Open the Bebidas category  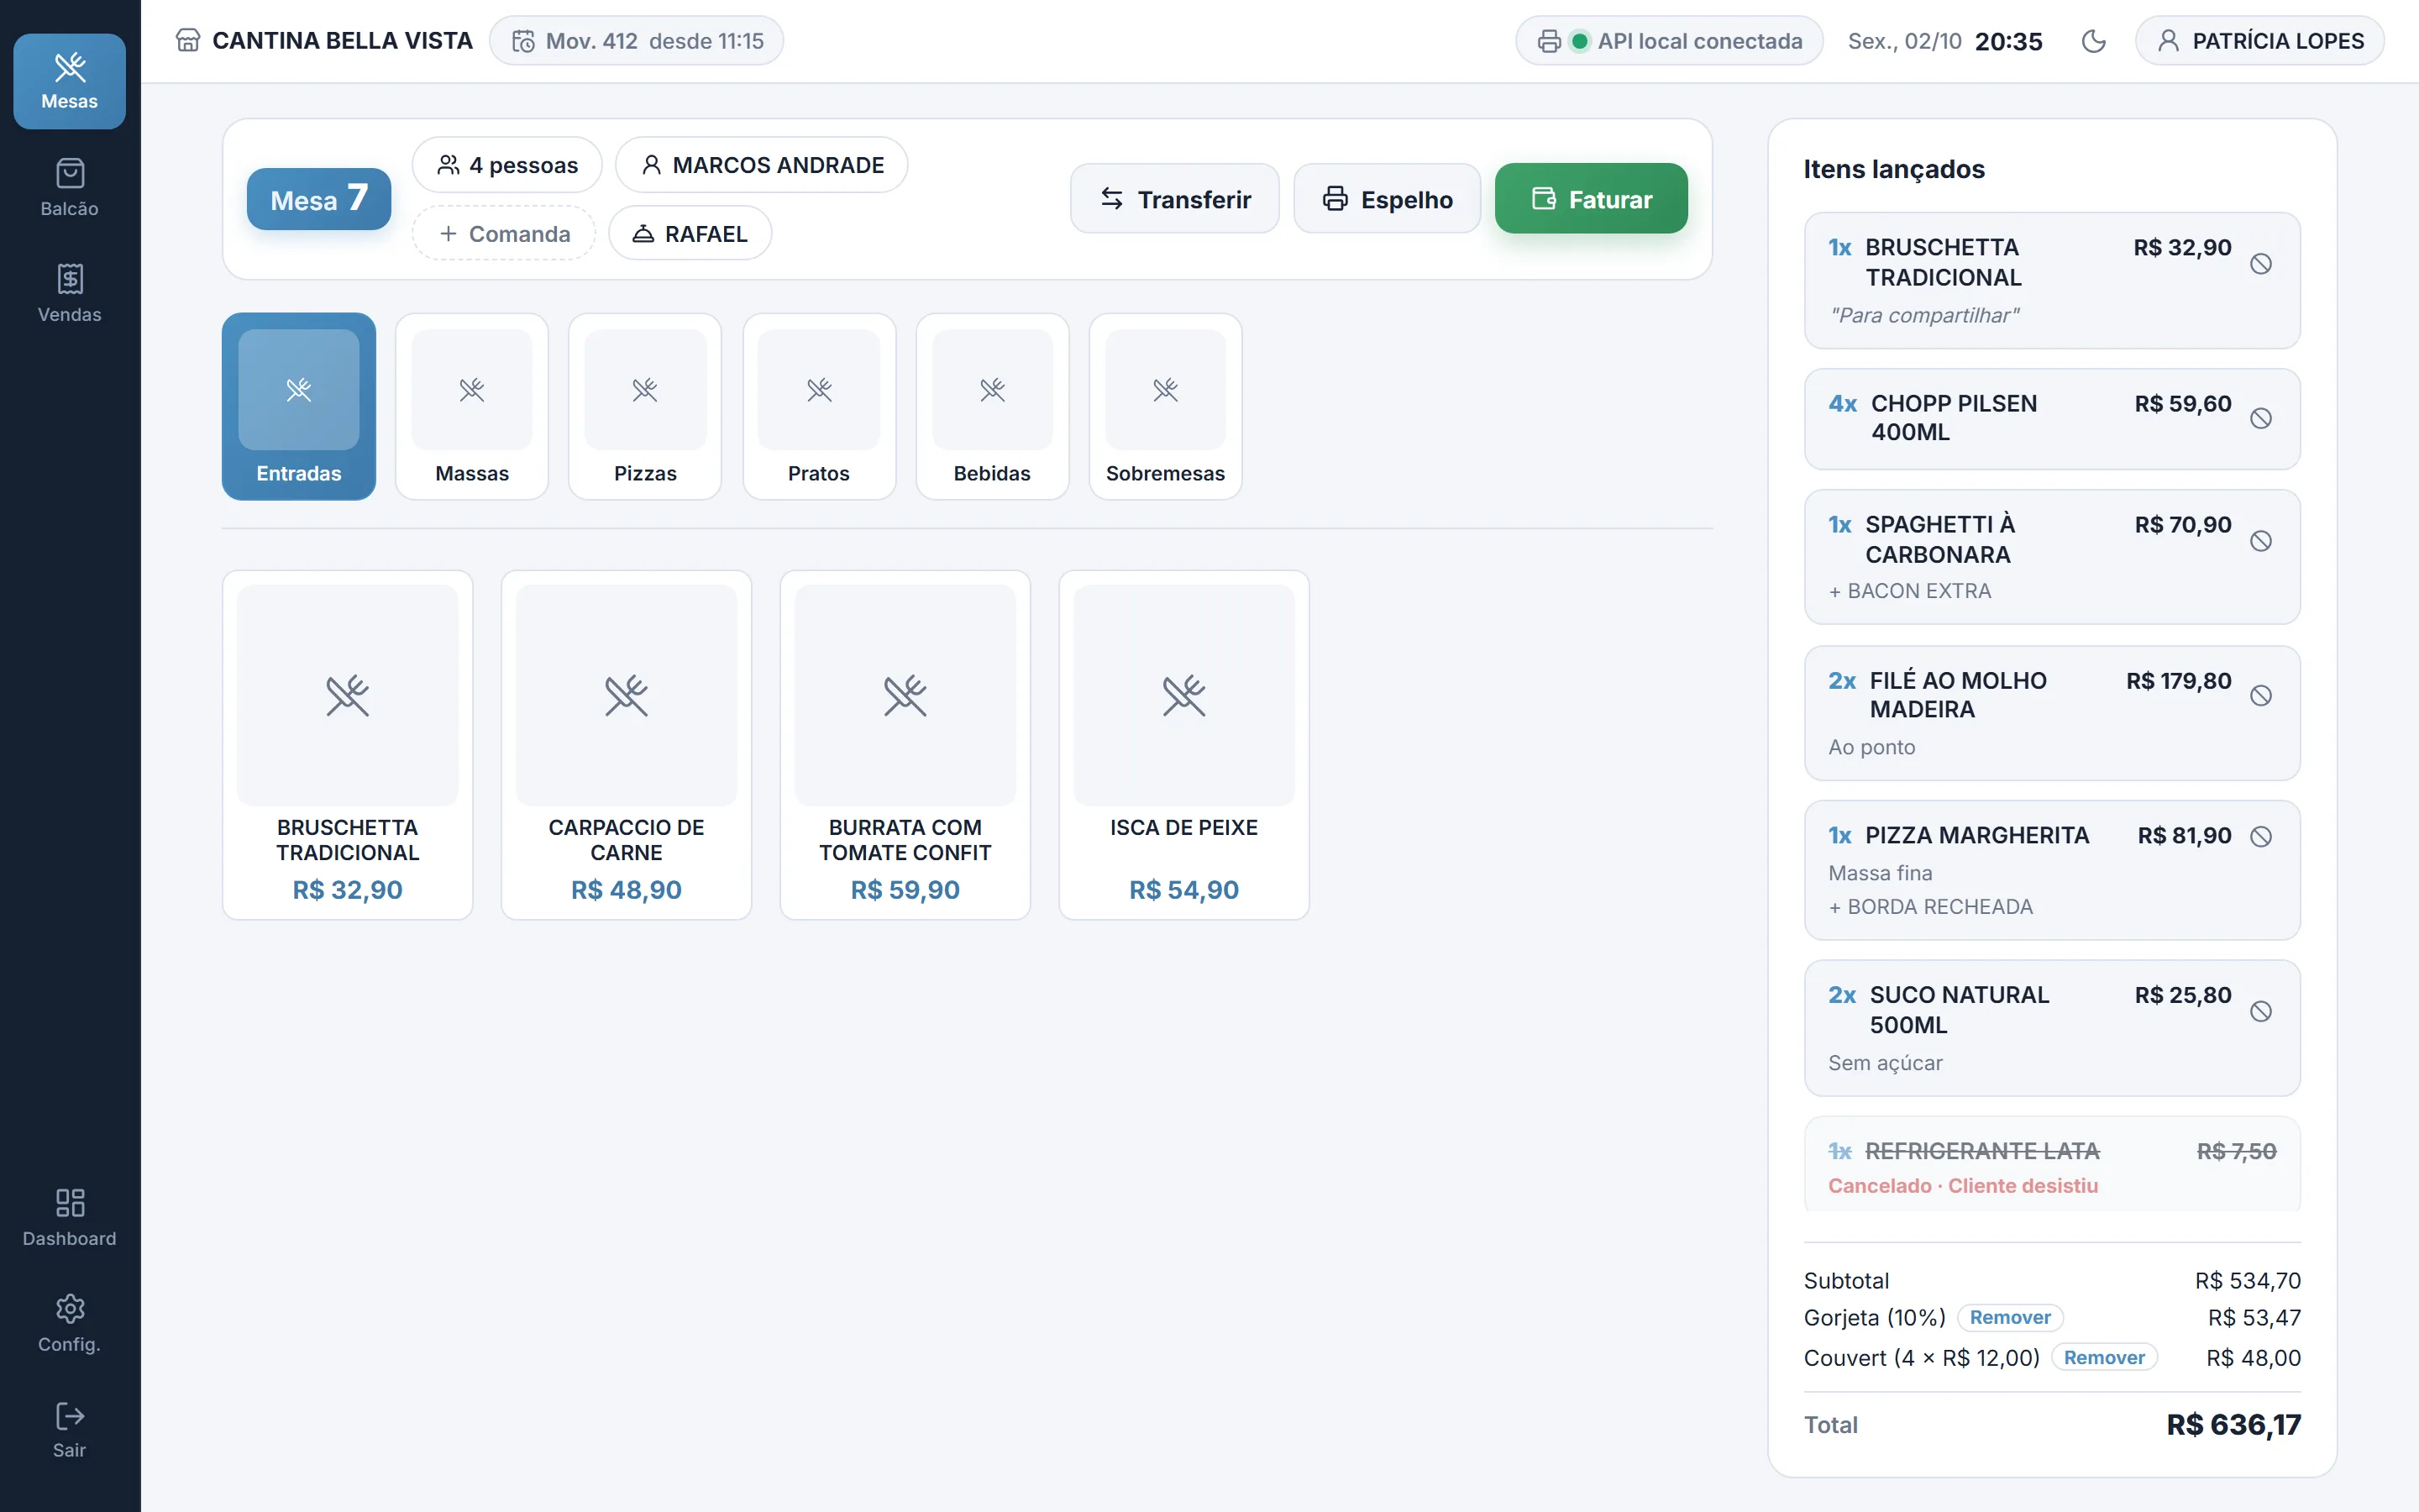[x=992, y=406]
